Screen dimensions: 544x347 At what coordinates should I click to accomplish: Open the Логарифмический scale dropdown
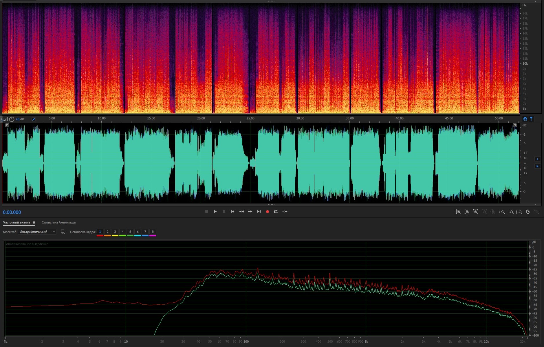click(37, 232)
